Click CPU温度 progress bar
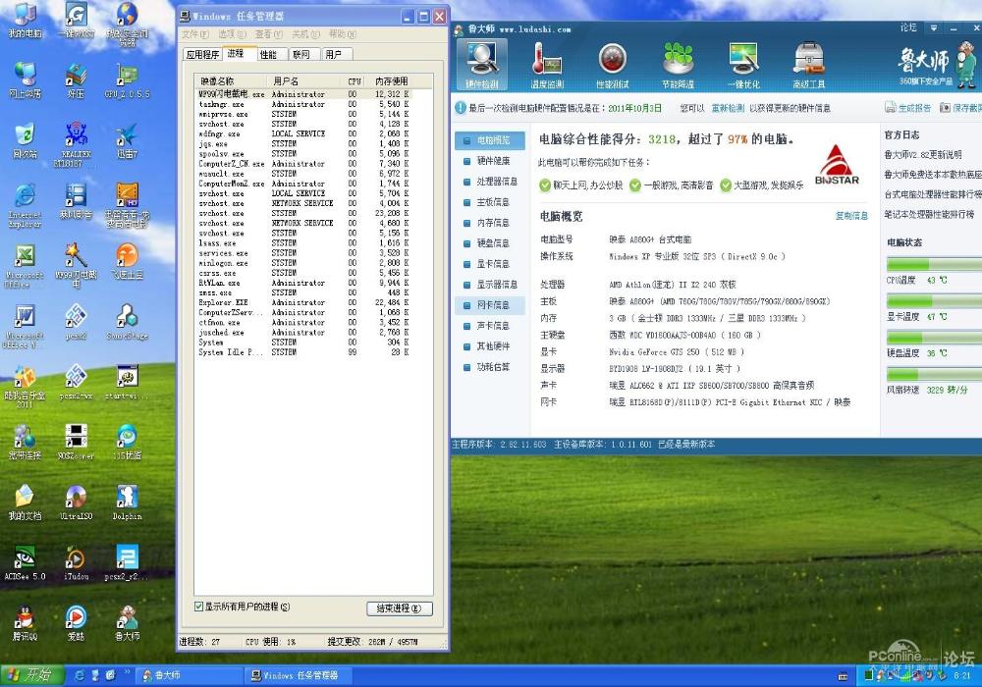This screenshot has height=687, width=982. tap(935, 264)
